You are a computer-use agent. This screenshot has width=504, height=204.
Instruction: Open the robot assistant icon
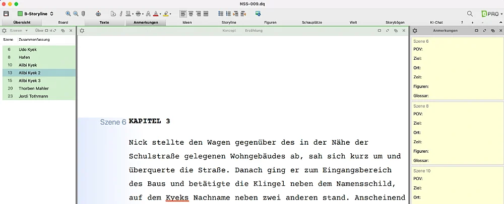[98, 14]
